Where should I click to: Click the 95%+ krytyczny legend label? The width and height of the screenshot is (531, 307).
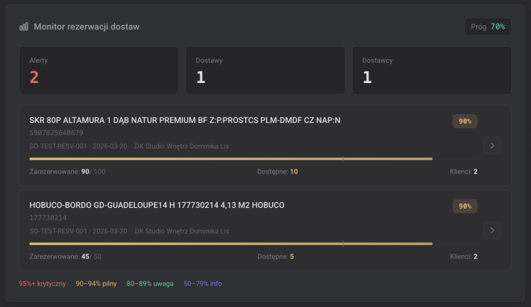43,284
